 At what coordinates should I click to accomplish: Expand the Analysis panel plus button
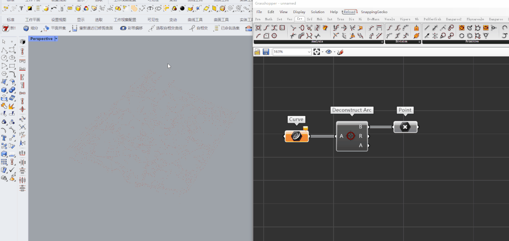[x=382, y=42]
